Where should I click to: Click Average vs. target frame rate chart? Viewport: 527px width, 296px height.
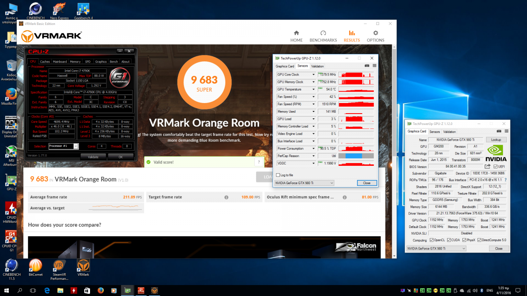coord(116,207)
